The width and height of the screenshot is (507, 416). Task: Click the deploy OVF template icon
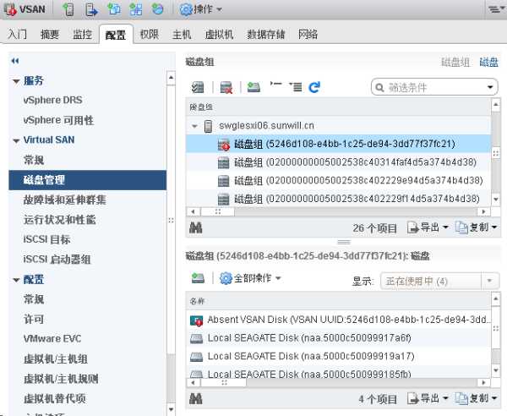[x=157, y=9]
